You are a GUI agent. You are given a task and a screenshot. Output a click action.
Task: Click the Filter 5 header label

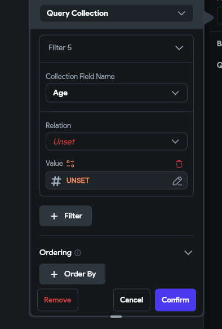[60, 47]
